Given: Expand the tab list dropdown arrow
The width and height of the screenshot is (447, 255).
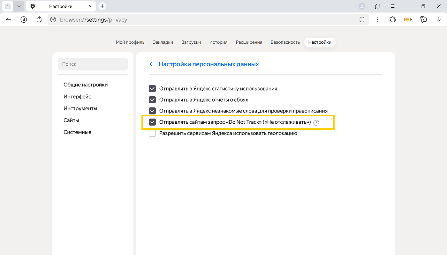Looking at the screenshot, I should (x=19, y=6).
